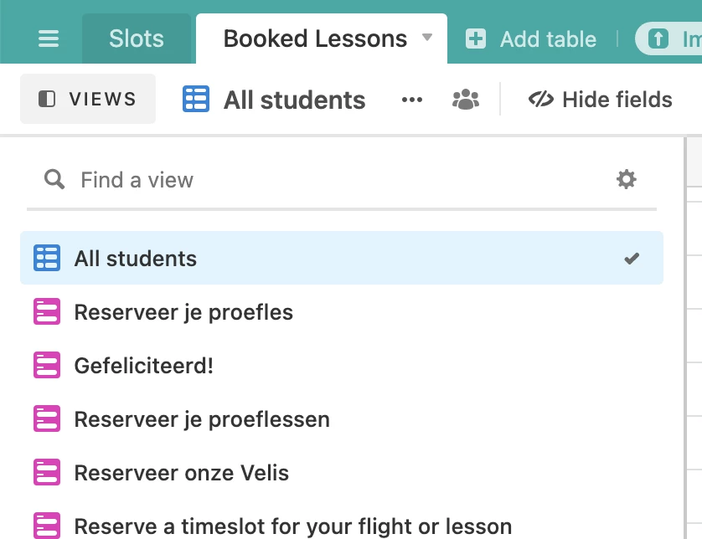Click the import upload arrow icon
Image resolution: width=702 pixels, height=539 pixels.
coord(658,38)
